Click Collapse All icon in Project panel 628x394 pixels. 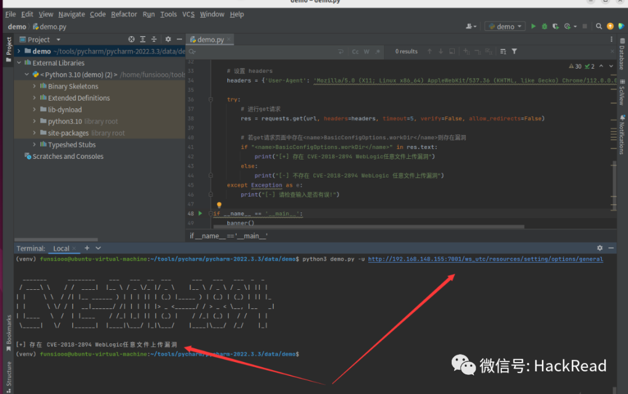(x=154, y=39)
